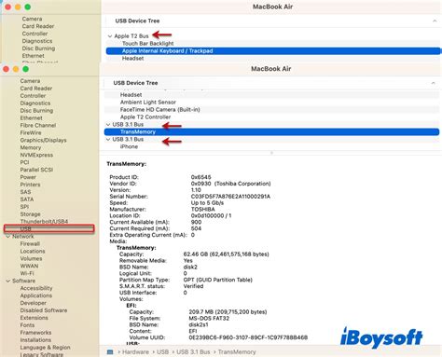Open Disc Burning in front window sidebar

pos(36,111)
